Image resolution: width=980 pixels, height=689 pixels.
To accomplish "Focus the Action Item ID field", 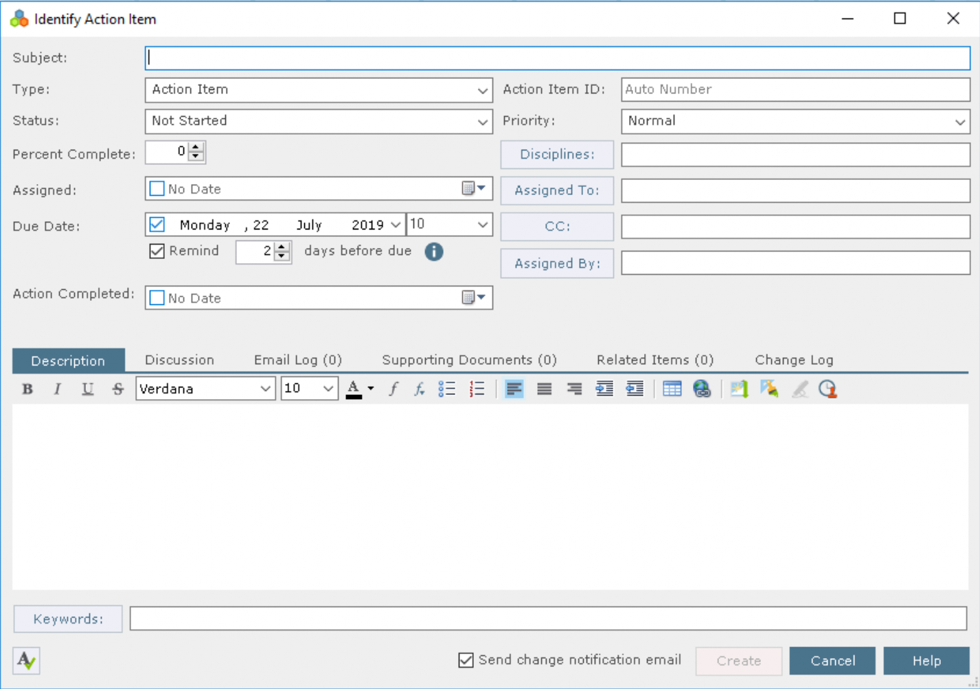I will (x=795, y=90).
